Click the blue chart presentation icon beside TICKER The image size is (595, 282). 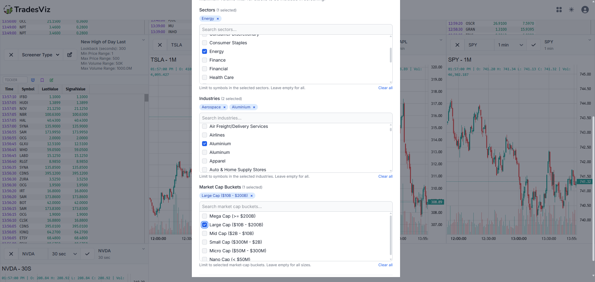coord(33,80)
